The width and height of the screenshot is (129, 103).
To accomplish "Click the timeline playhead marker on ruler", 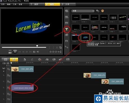I will pyautogui.click(x=11, y=63).
